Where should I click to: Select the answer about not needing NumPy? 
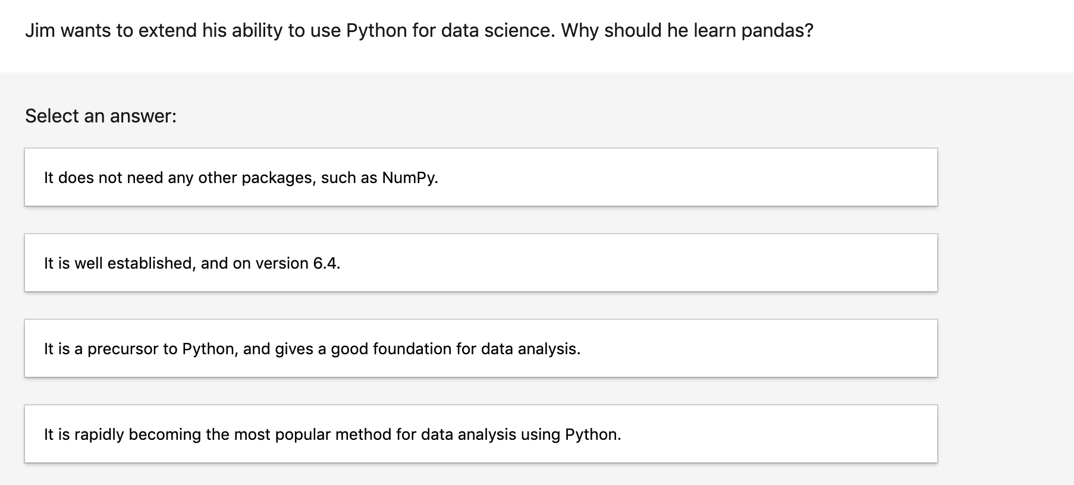click(x=241, y=178)
